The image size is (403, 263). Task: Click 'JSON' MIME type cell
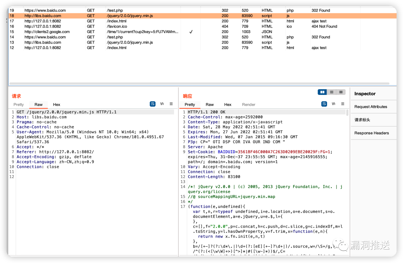coord(267,32)
